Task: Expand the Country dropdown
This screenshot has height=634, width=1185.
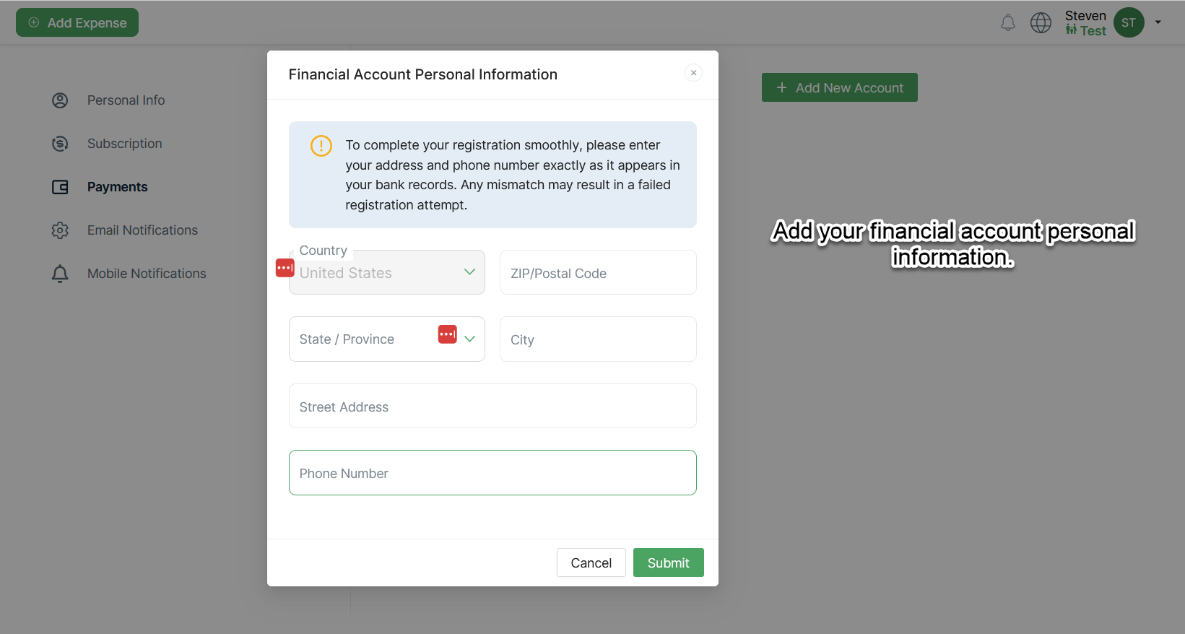Action: (x=469, y=272)
